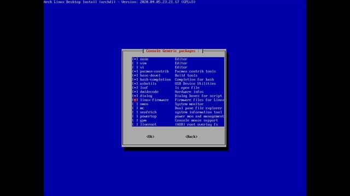Uncheck the pacman-contrib checkbox
350x196 pixels.
135,71
